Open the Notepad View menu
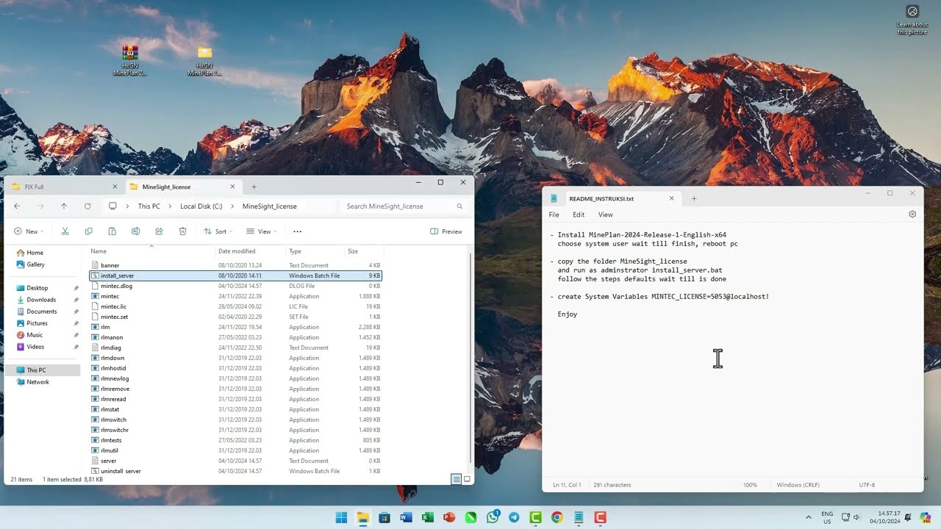Screen dimensions: 941x529 click(606, 215)
